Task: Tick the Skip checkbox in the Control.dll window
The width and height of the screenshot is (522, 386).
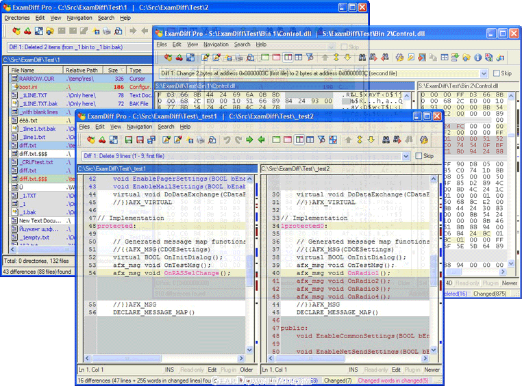Action: click(x=497, y=73)
